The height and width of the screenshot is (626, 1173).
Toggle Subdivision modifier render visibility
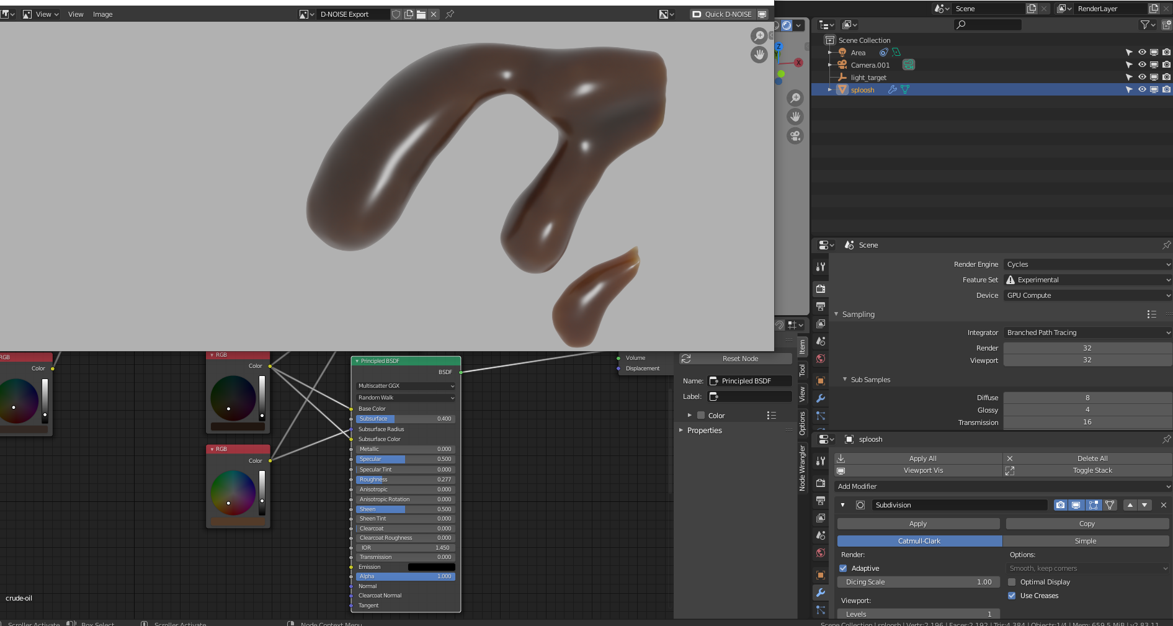tap(1061, 505)
